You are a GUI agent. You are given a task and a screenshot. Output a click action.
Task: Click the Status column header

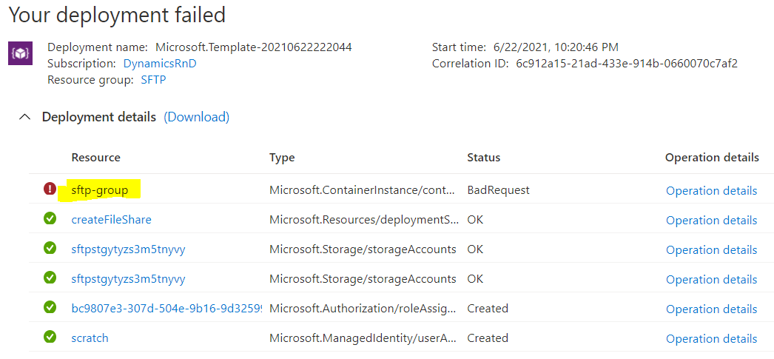(484, 158)
